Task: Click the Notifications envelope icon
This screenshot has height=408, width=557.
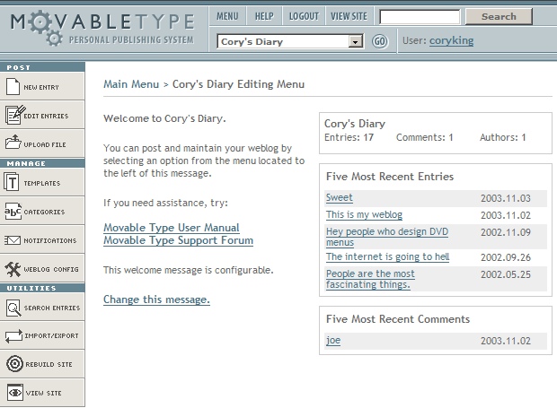Action: pos(13,240)
